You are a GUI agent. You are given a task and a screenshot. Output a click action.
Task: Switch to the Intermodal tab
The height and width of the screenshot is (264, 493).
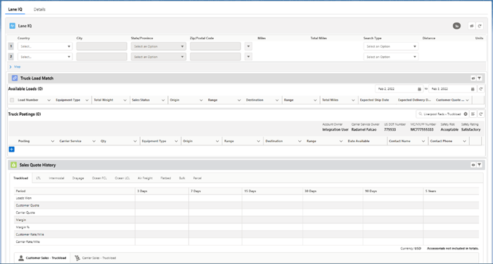[56, 178]
